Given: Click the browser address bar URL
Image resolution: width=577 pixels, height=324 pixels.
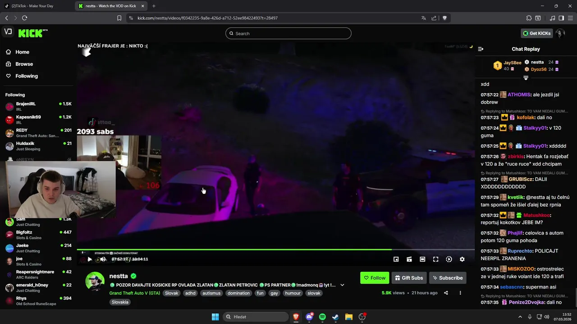Looking at the screenshot, I should pyautogui.click(x=207, y=18).
